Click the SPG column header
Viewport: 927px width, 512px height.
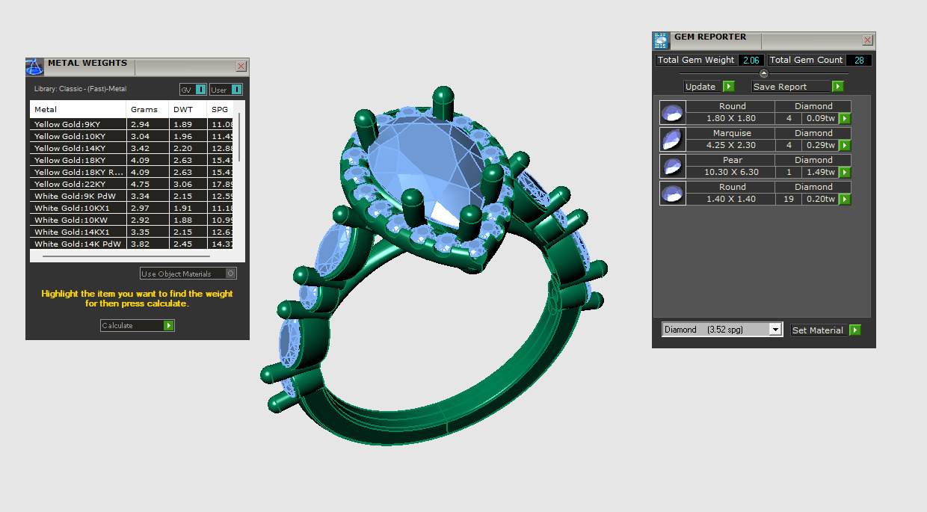[221, 110]
